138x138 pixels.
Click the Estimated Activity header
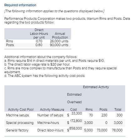click(x=96, y=87)
